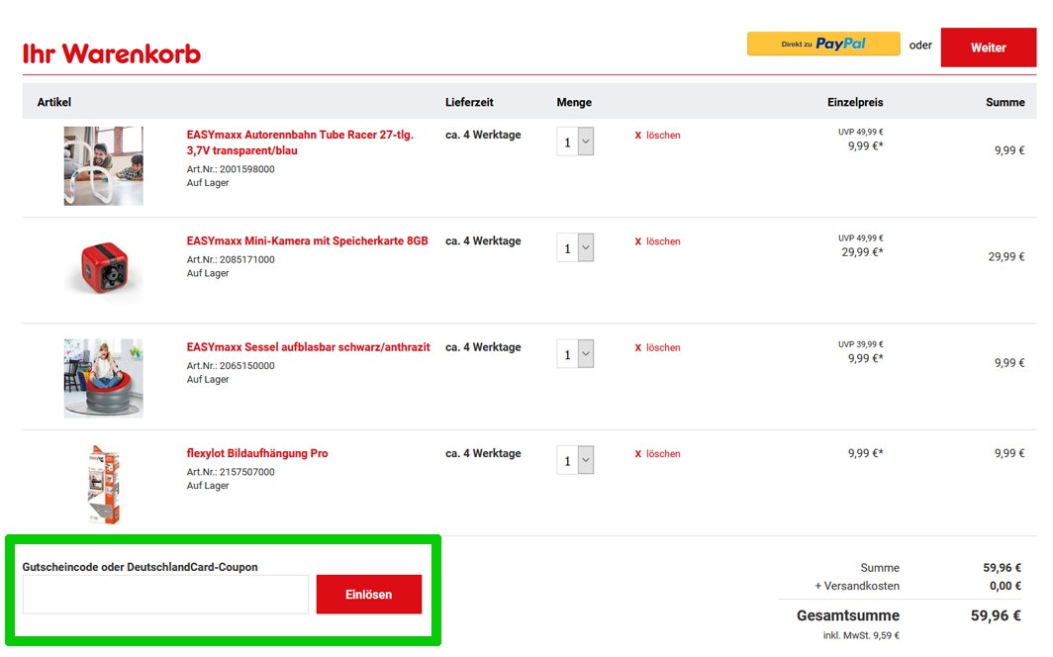Remove the Mini-Kamera via löschen
This screenshot has height=657, width=1053.
point(658,241)
